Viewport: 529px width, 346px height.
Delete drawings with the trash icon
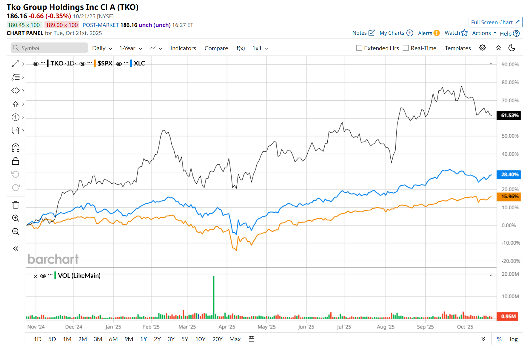[x=16, y=205]
